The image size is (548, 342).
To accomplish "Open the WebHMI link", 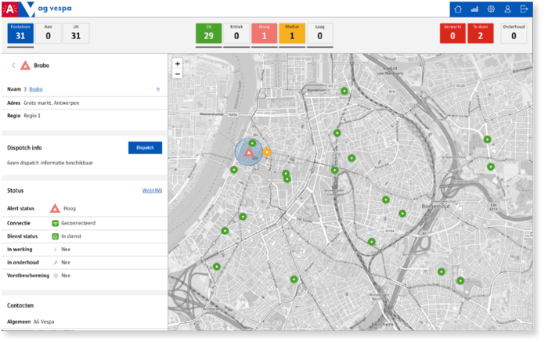I will pyautogui.click(x=152, y=190).
